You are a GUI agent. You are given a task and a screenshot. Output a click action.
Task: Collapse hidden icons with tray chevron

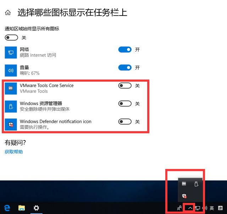(x=190, y=208)
